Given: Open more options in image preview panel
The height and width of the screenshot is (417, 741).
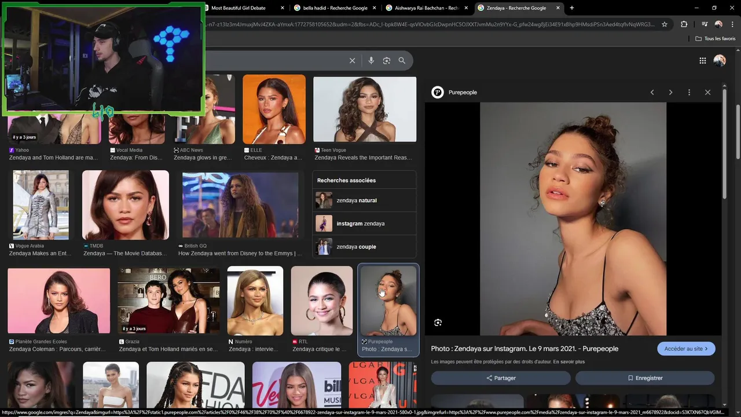Looking at the screenshot, I should point(689,92).
